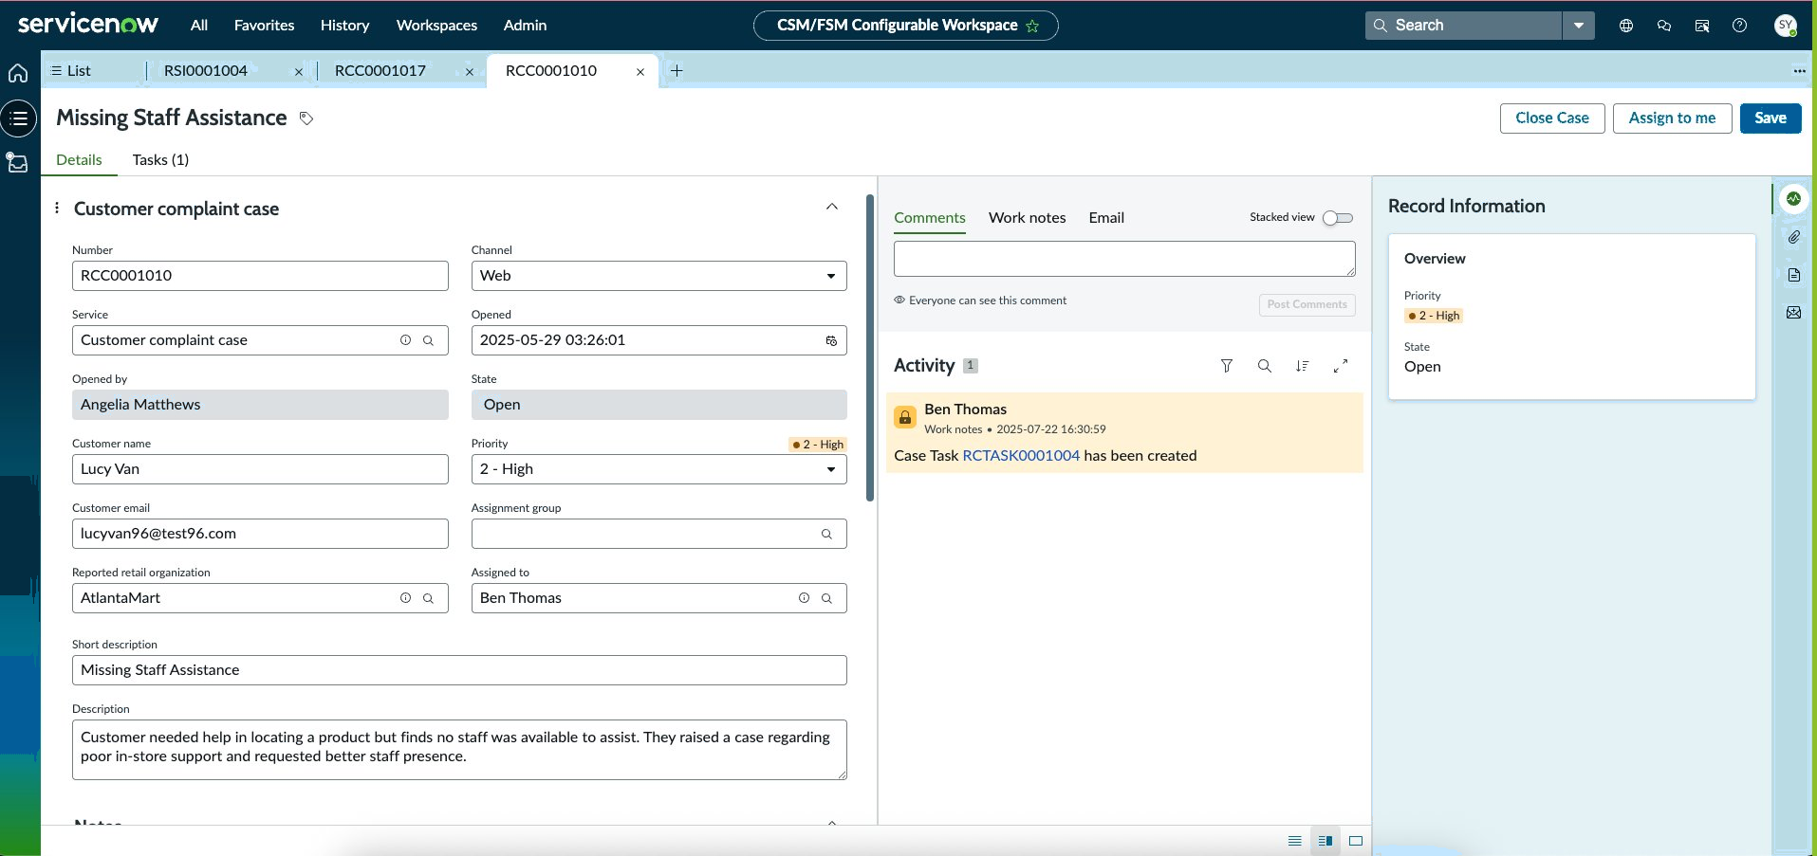This screenshot has height=856, width=1817.
Task: Click the Customer email field
Action: 260,534
